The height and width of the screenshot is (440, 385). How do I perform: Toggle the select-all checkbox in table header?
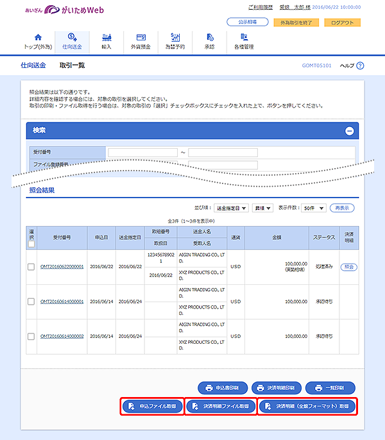click(31, 244)
